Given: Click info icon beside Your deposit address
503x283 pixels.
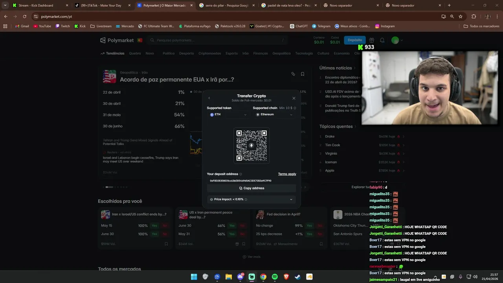Looking at the screenshot, I should tap(241, 174).
